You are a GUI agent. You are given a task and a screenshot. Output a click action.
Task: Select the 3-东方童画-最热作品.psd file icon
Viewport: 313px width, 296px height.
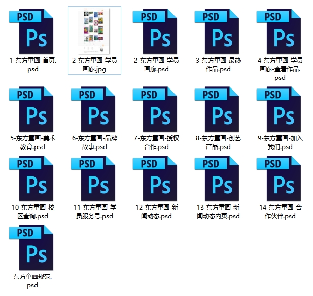tap(217, 32)
